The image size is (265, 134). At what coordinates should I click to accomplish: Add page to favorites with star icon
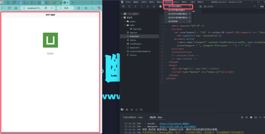[x=52, y=8]
